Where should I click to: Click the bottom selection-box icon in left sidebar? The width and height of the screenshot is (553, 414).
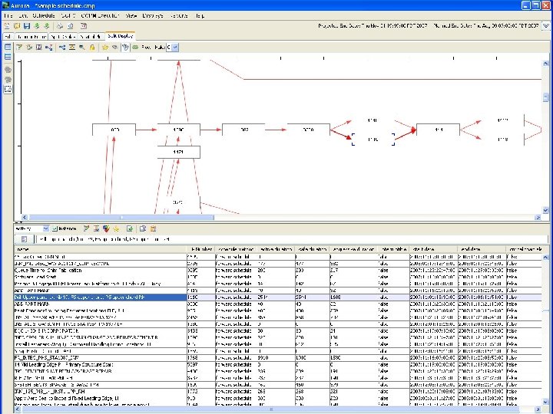[x=8, y=89]
